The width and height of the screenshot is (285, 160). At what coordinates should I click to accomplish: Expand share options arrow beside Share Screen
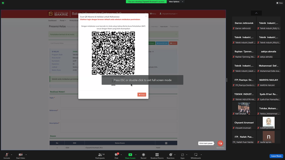coord(136,155)
